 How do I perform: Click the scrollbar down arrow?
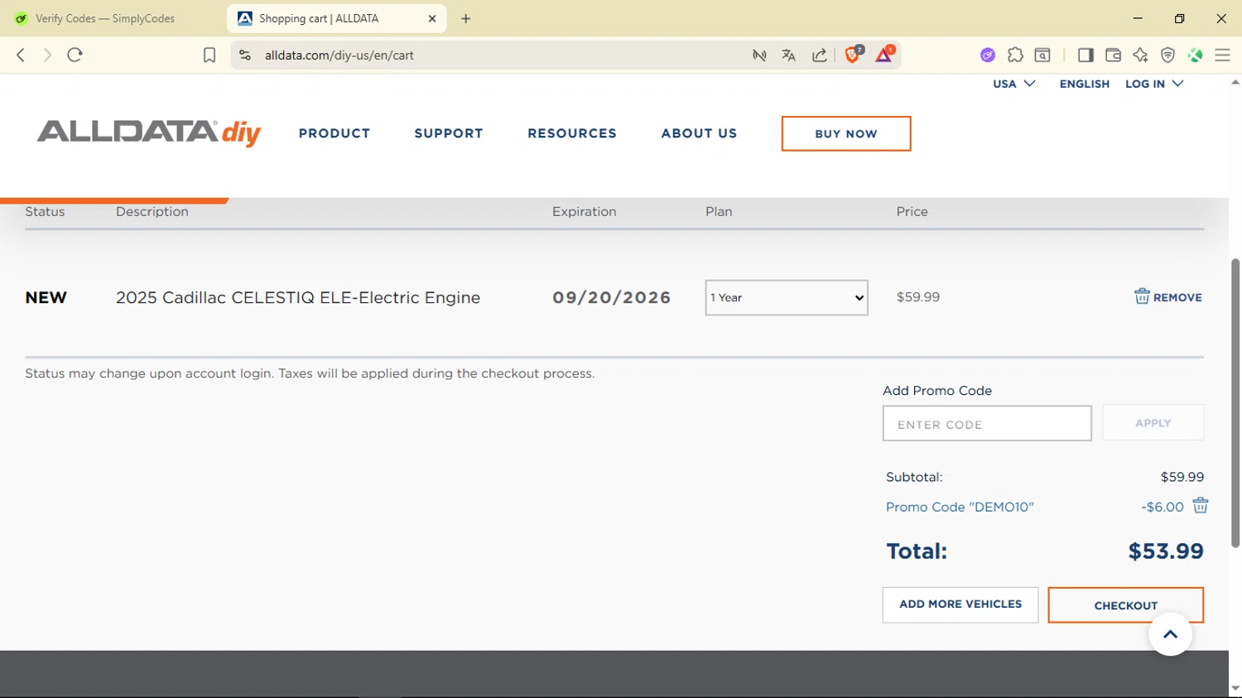(x=1235, y=689)
